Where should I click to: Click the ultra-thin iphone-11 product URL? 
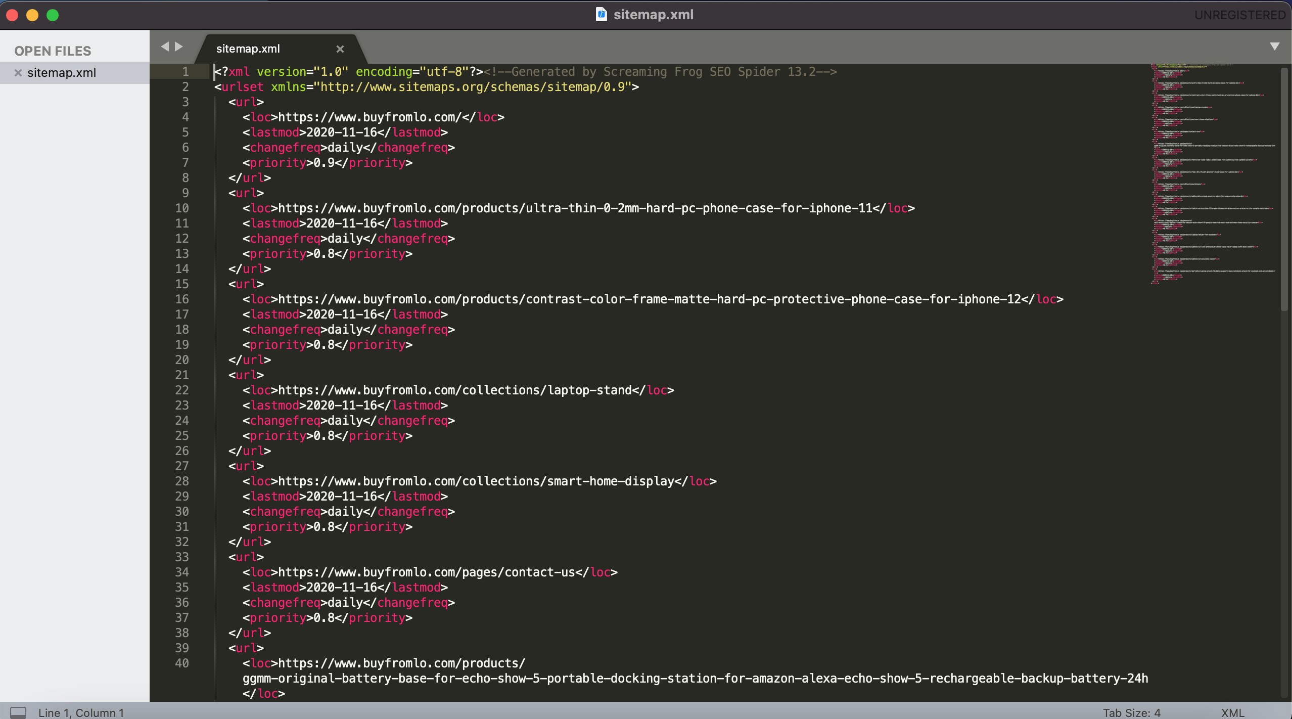click(576, 208)
